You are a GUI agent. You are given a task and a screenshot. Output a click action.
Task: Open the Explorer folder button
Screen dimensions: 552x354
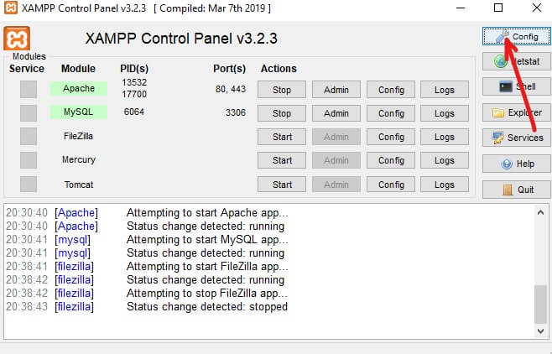point(516,112)
